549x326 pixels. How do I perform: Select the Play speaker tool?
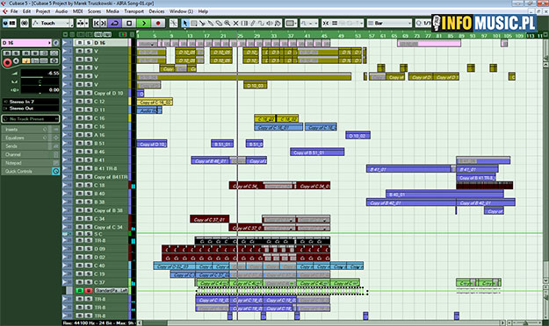(270, 23)
